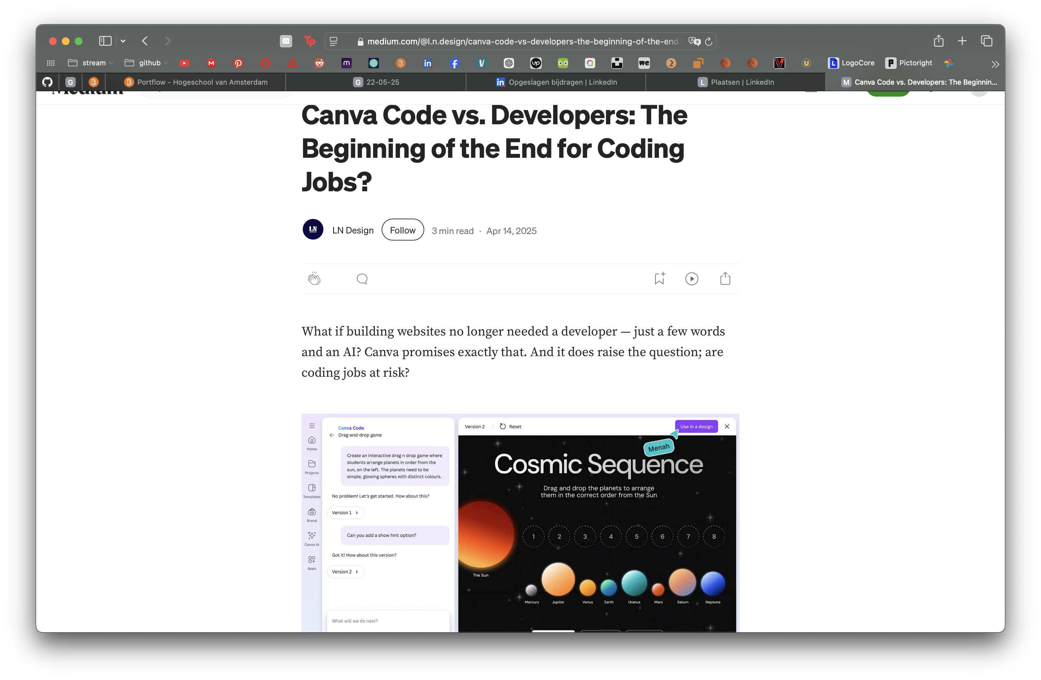Show the tab overview
Image resolution: width=1041 pixels, height=680 pixels.
(986, 41)
